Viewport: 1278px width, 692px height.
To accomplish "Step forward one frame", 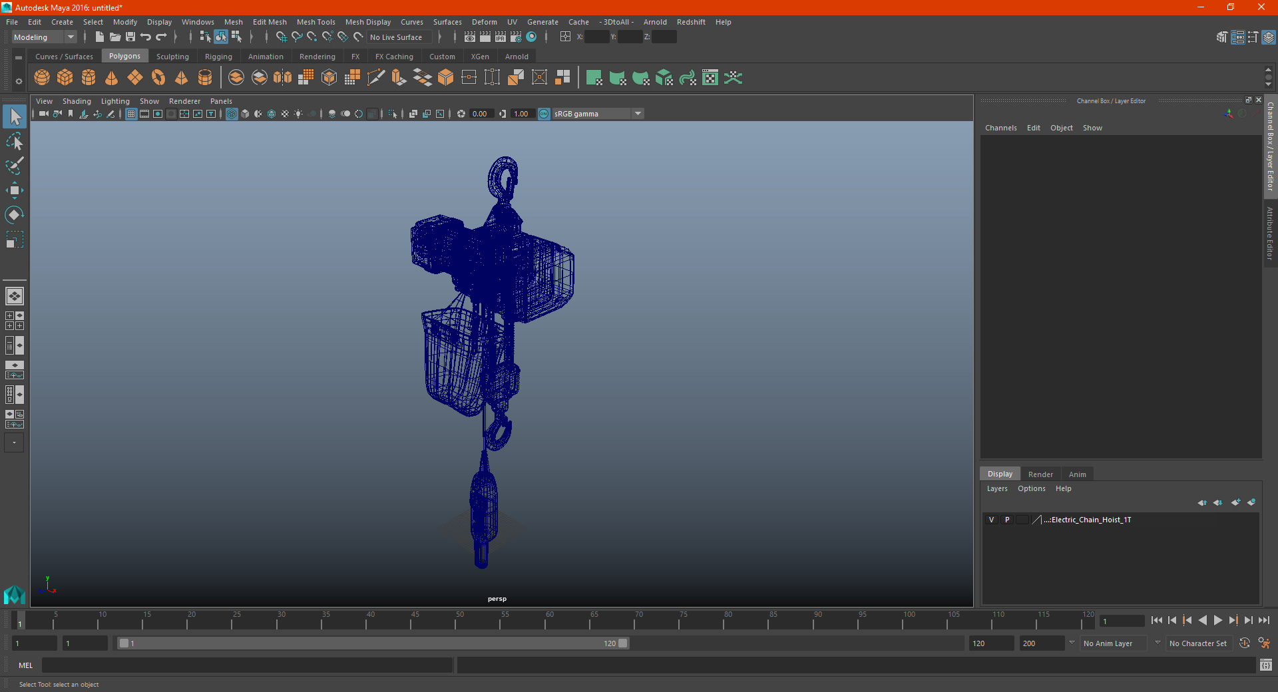I will pyautogui.click(x=1249, y=620).
